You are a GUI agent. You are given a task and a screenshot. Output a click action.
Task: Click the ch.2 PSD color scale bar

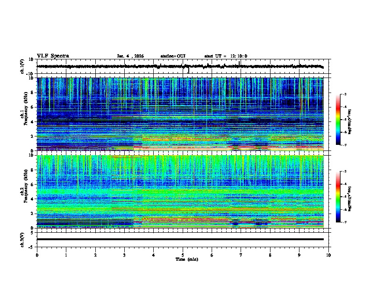[x=338, y=197]
